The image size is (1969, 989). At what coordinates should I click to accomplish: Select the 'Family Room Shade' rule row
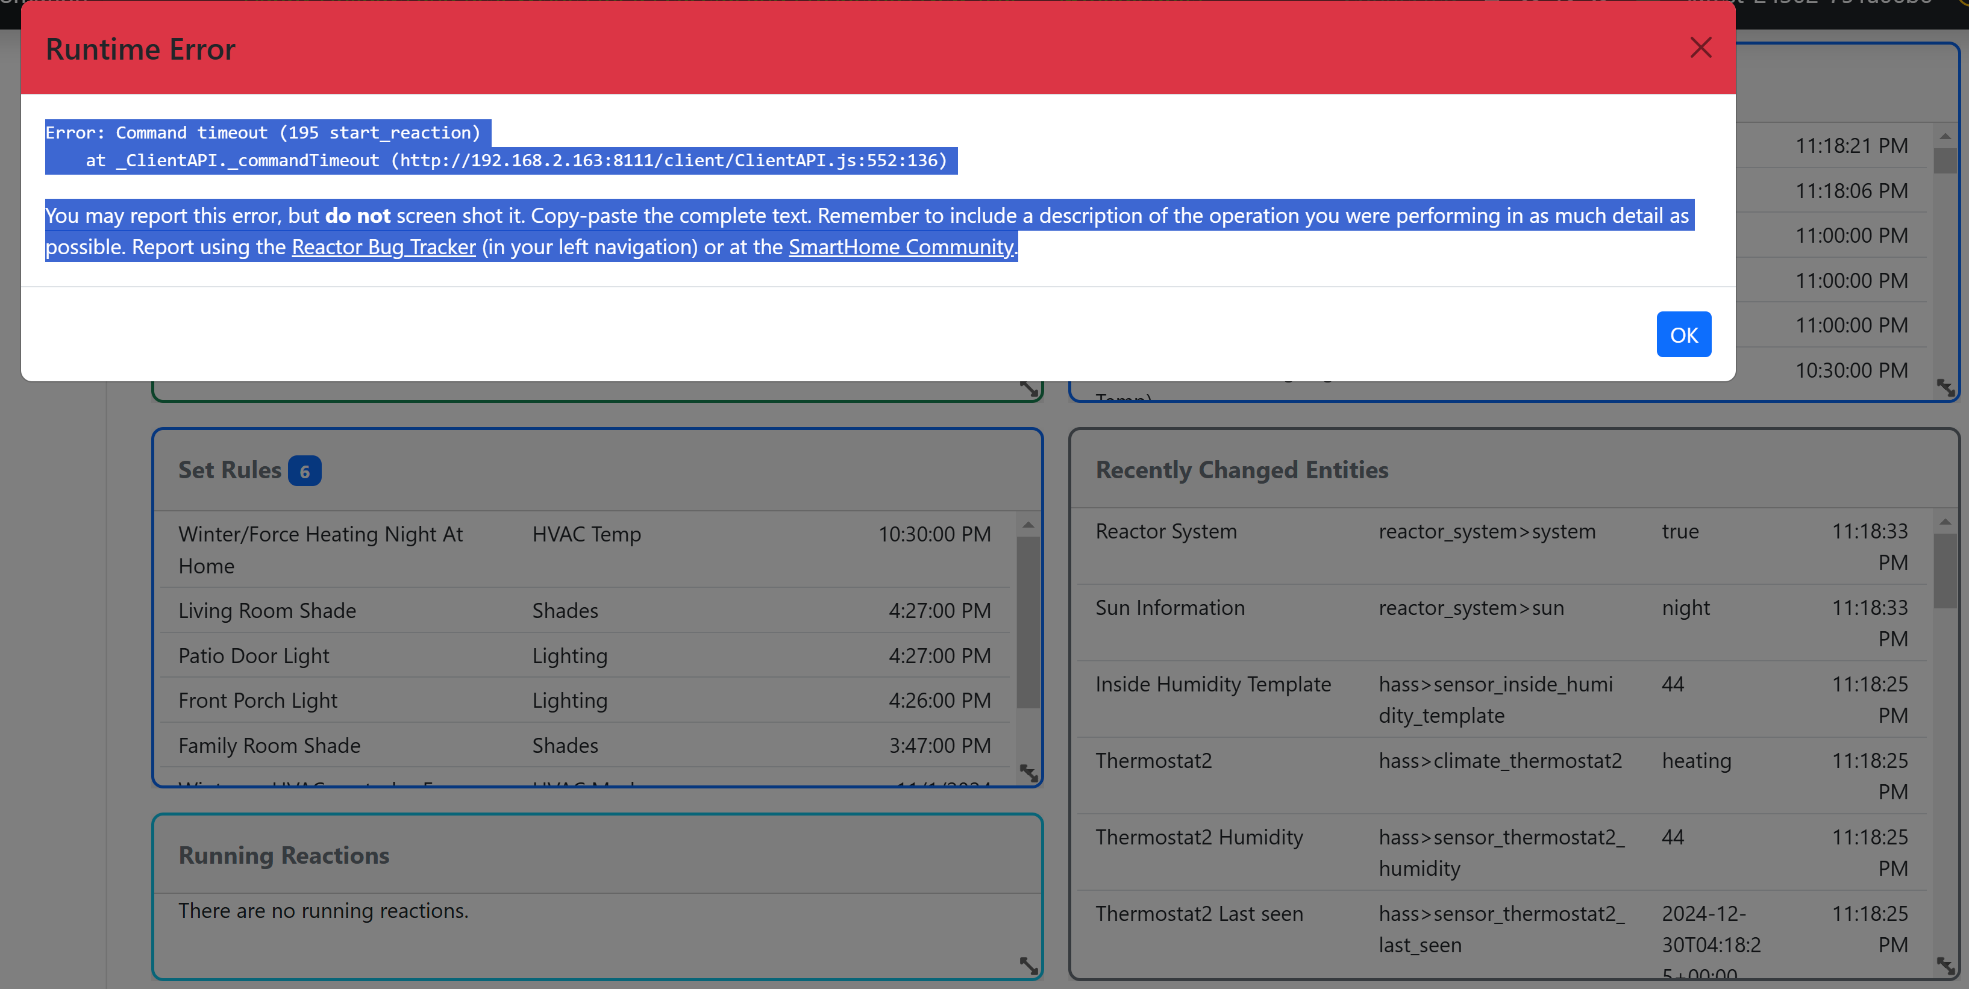point(586,745)
